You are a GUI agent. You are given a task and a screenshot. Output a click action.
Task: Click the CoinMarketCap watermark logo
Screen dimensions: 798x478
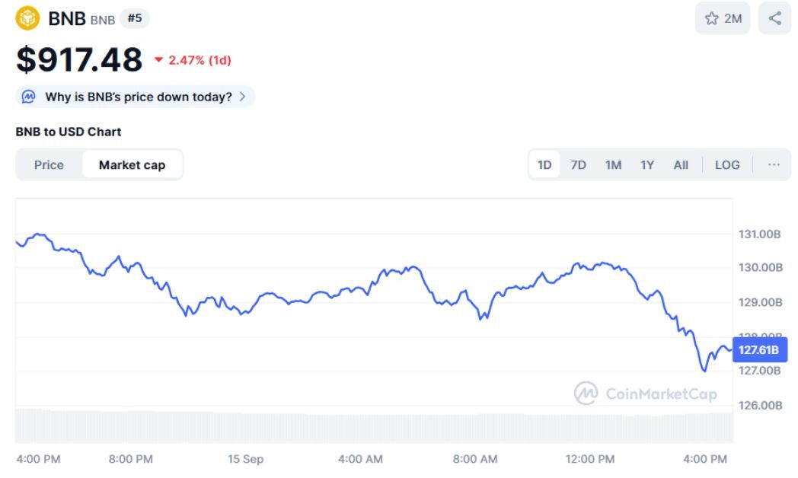[586, 393]
